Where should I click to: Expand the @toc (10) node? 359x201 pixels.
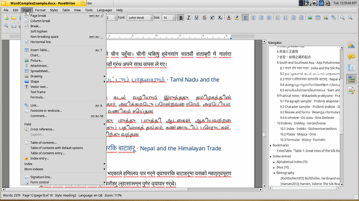[x=274, y=168]
